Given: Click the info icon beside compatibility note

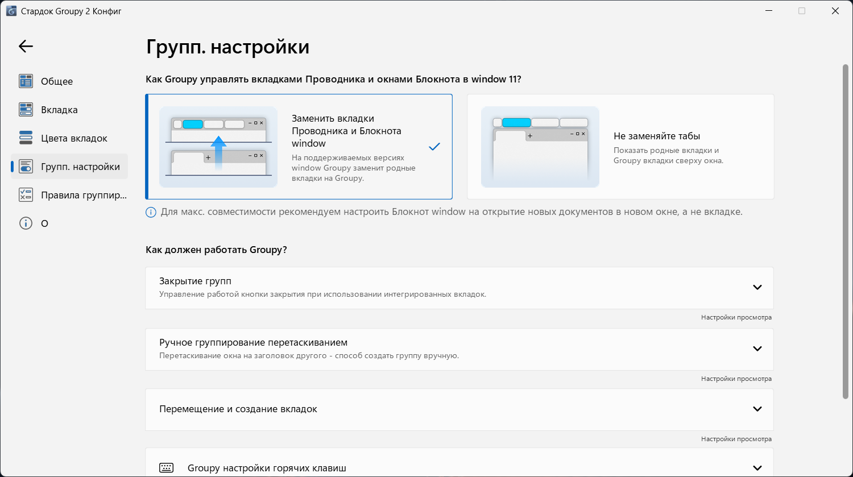Looking at the screenshot, I should 151,212.
